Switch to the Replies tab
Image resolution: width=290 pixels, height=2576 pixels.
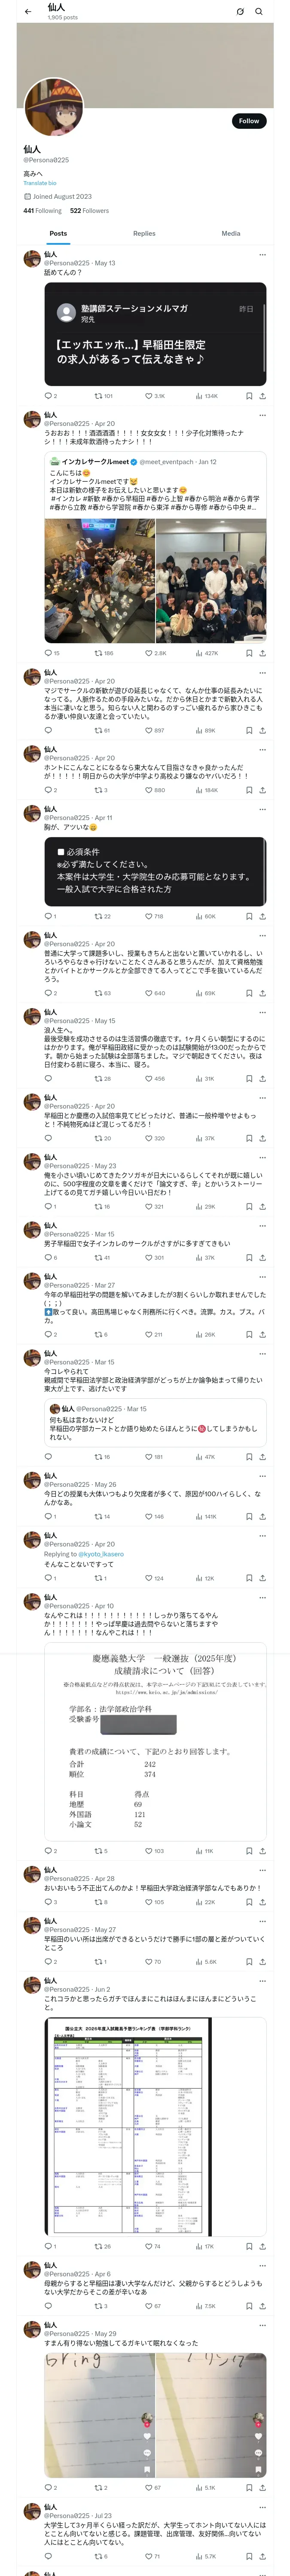coord(144,233)
